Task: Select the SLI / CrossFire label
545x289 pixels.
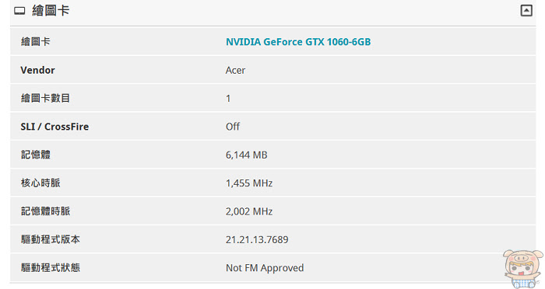Action: pos(54,127)
